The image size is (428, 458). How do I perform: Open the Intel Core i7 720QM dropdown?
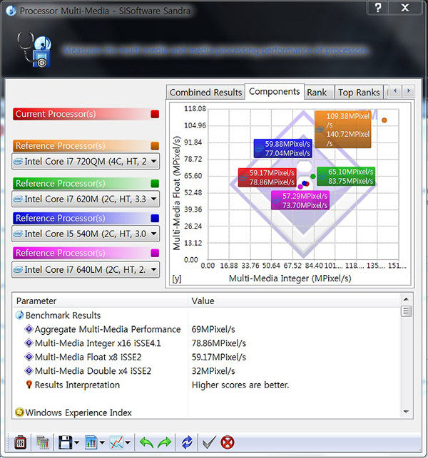pos(86,161)
